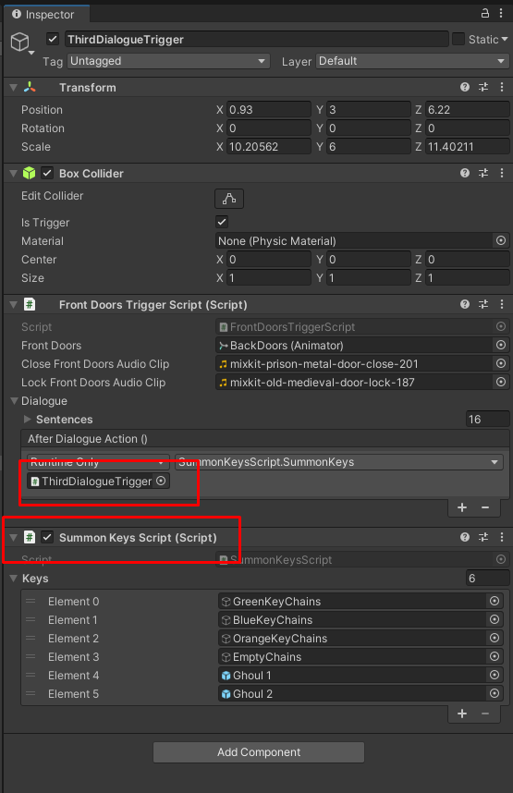Add a new After Dialogue Action entry
The height and width of the screenshot is (793, 513).
462,507
